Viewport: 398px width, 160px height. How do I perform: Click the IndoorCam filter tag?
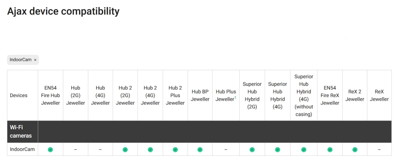tap(20, 60)
